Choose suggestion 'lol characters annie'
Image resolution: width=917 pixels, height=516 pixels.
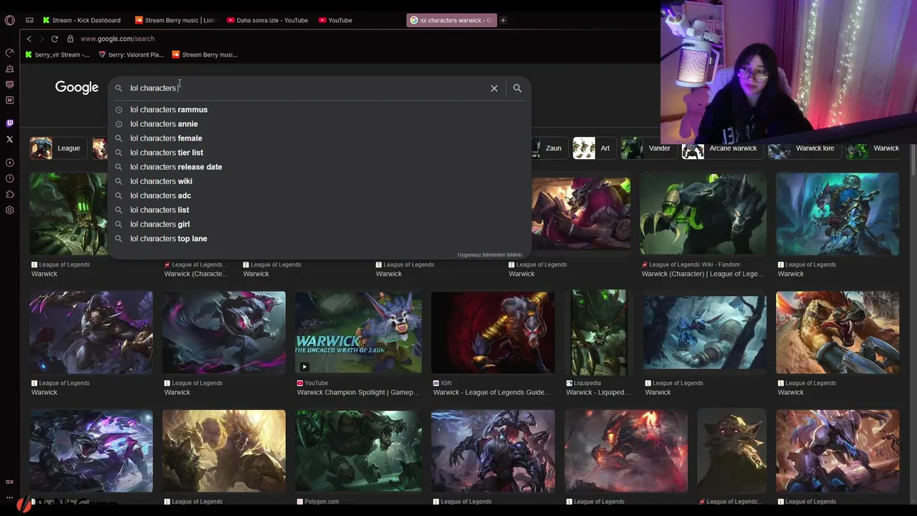(320, 124)
